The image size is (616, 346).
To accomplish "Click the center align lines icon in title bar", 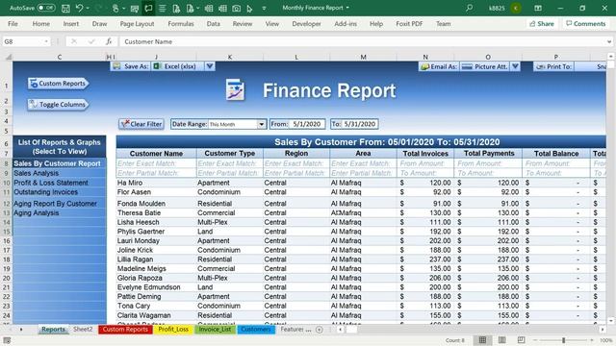I will pos(163,8).
